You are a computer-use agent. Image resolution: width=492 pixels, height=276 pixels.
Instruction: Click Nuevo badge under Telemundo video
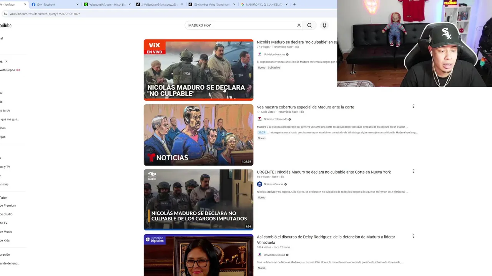click(x=262, y=138)
